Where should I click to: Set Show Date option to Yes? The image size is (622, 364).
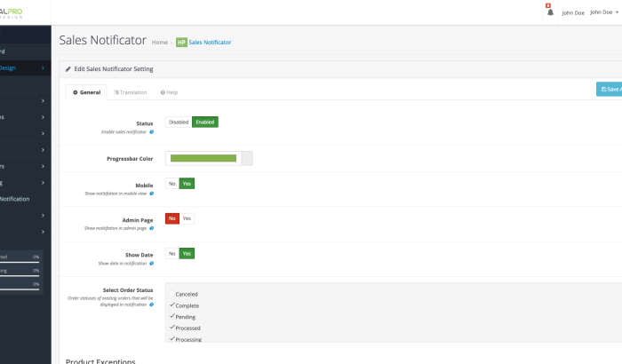tap(187, 253)
